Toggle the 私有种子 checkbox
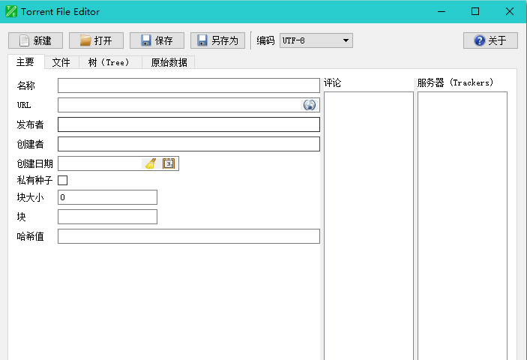This screenshot has width=527, height=360. pyautogui.click(x=62, y=181)
